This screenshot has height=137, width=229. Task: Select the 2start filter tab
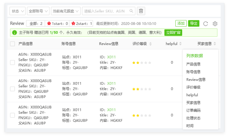pyautogui.click(x=81, y=24)
